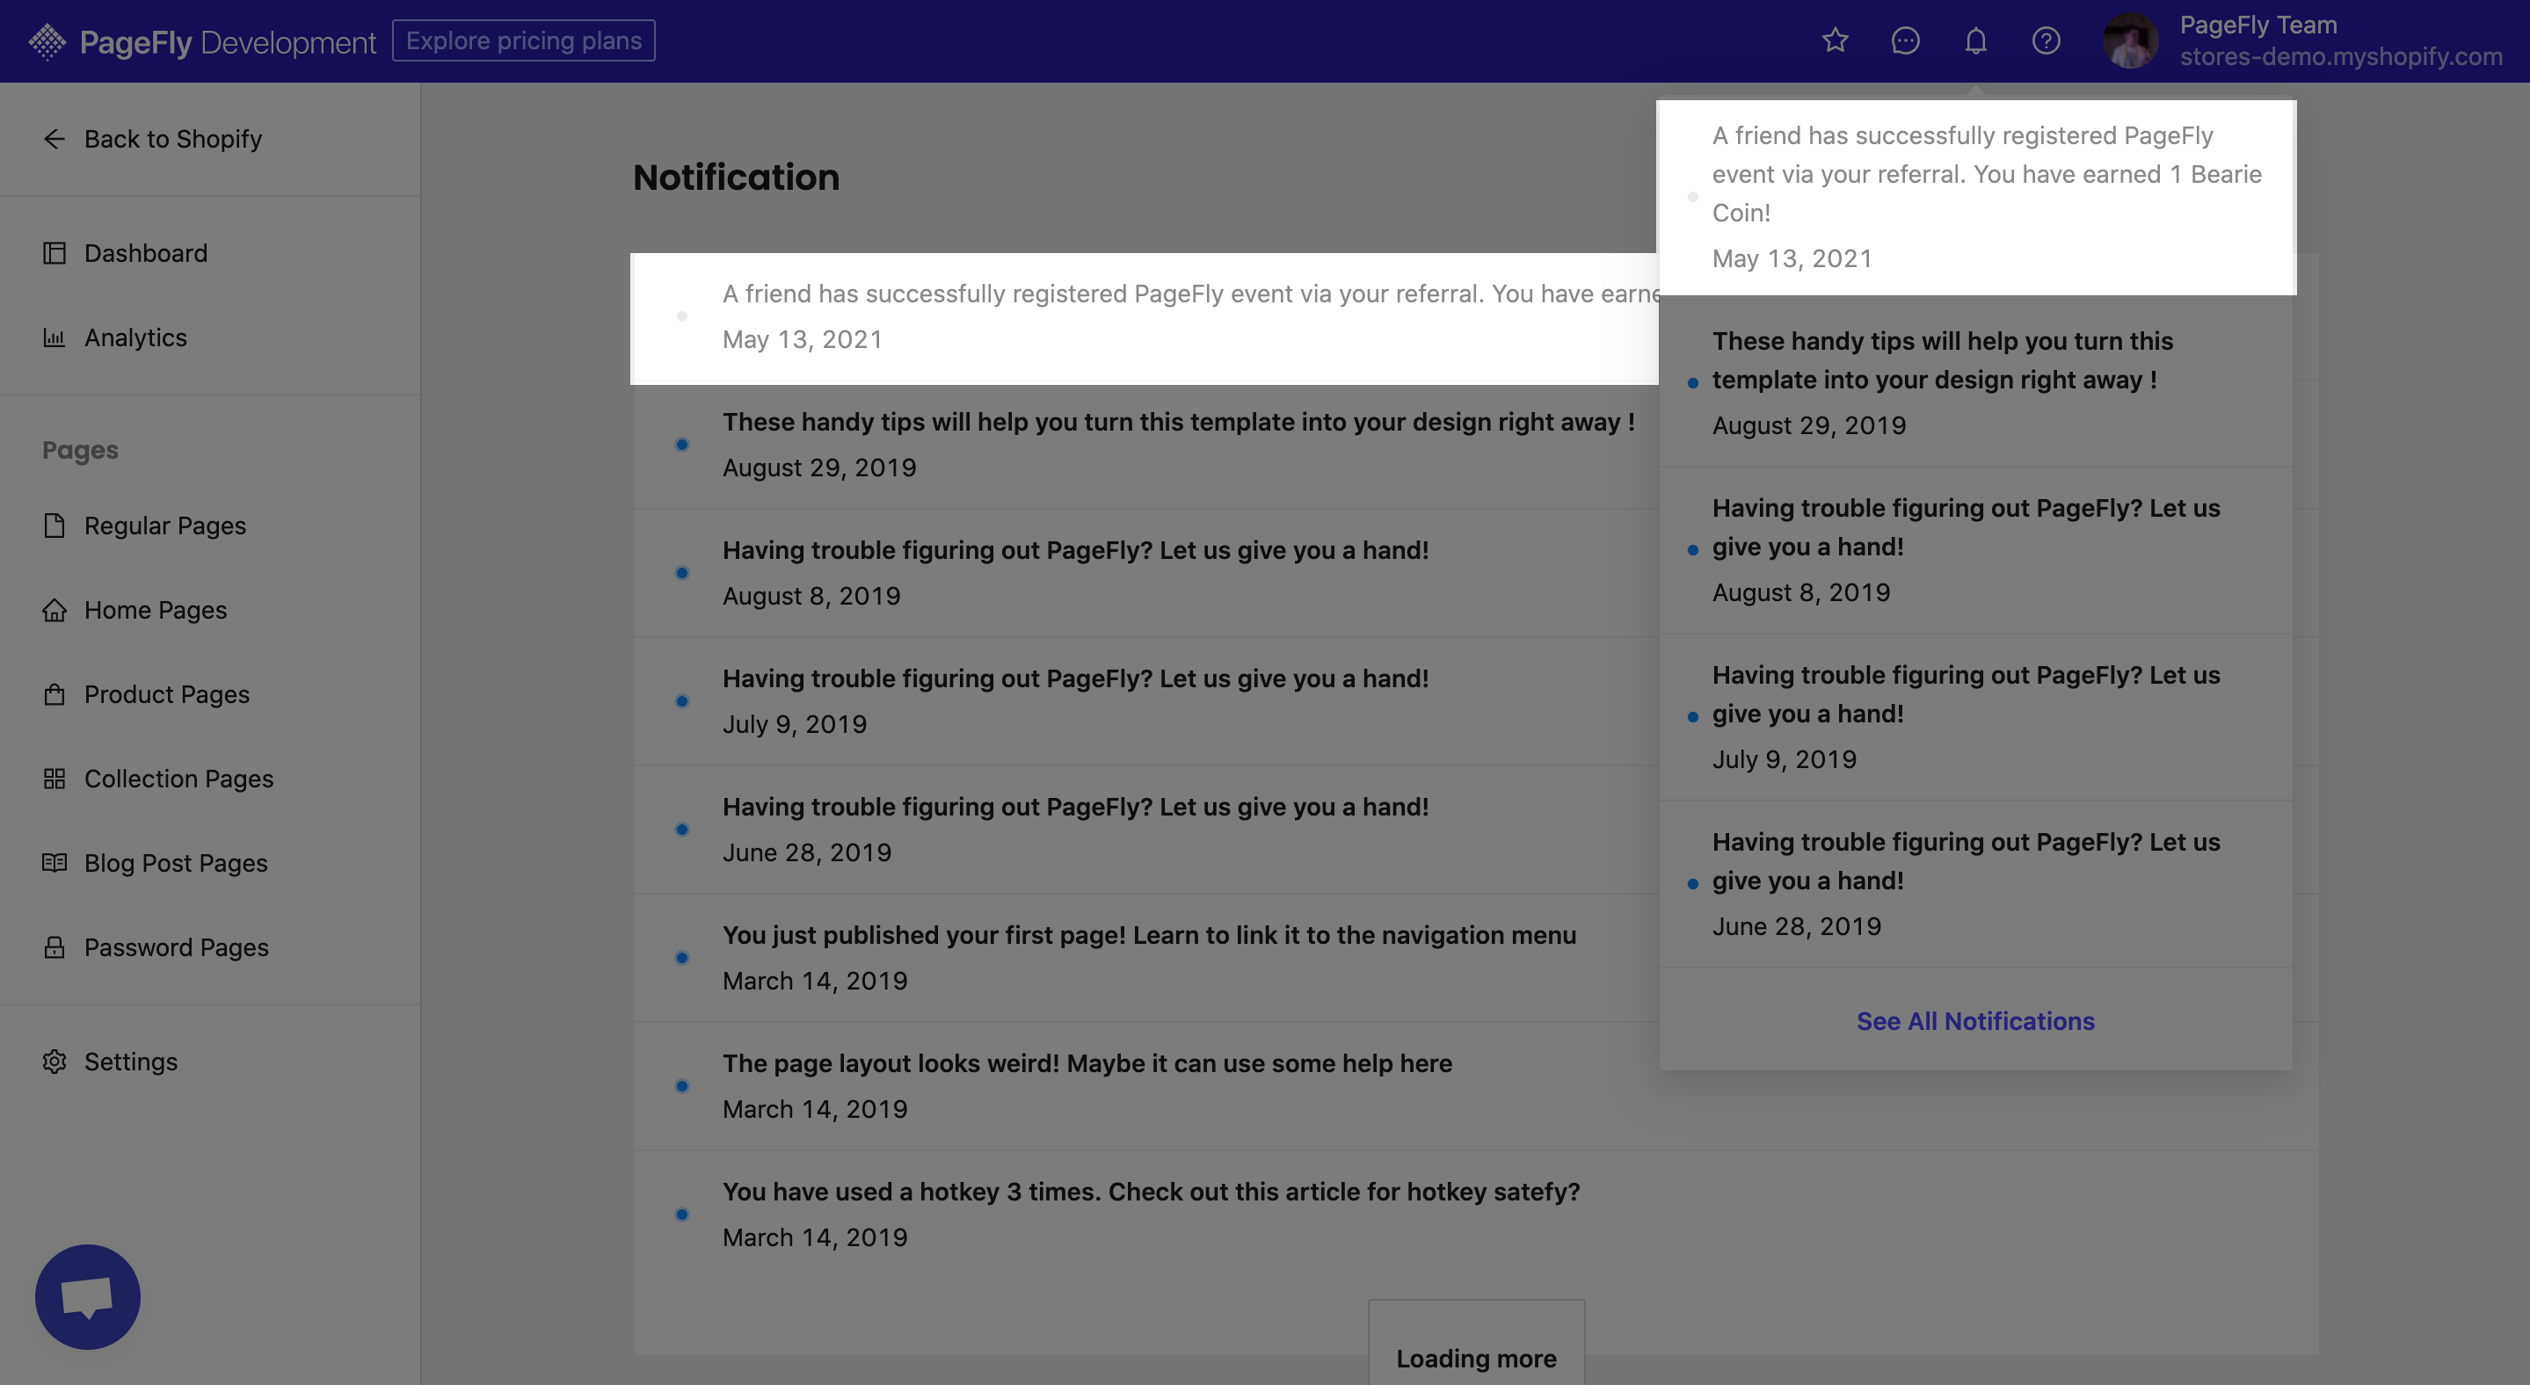Open popup notification dated August 8, 2019
The width and height of the screenshot is (2530, 1385).
click(1976, 549)
